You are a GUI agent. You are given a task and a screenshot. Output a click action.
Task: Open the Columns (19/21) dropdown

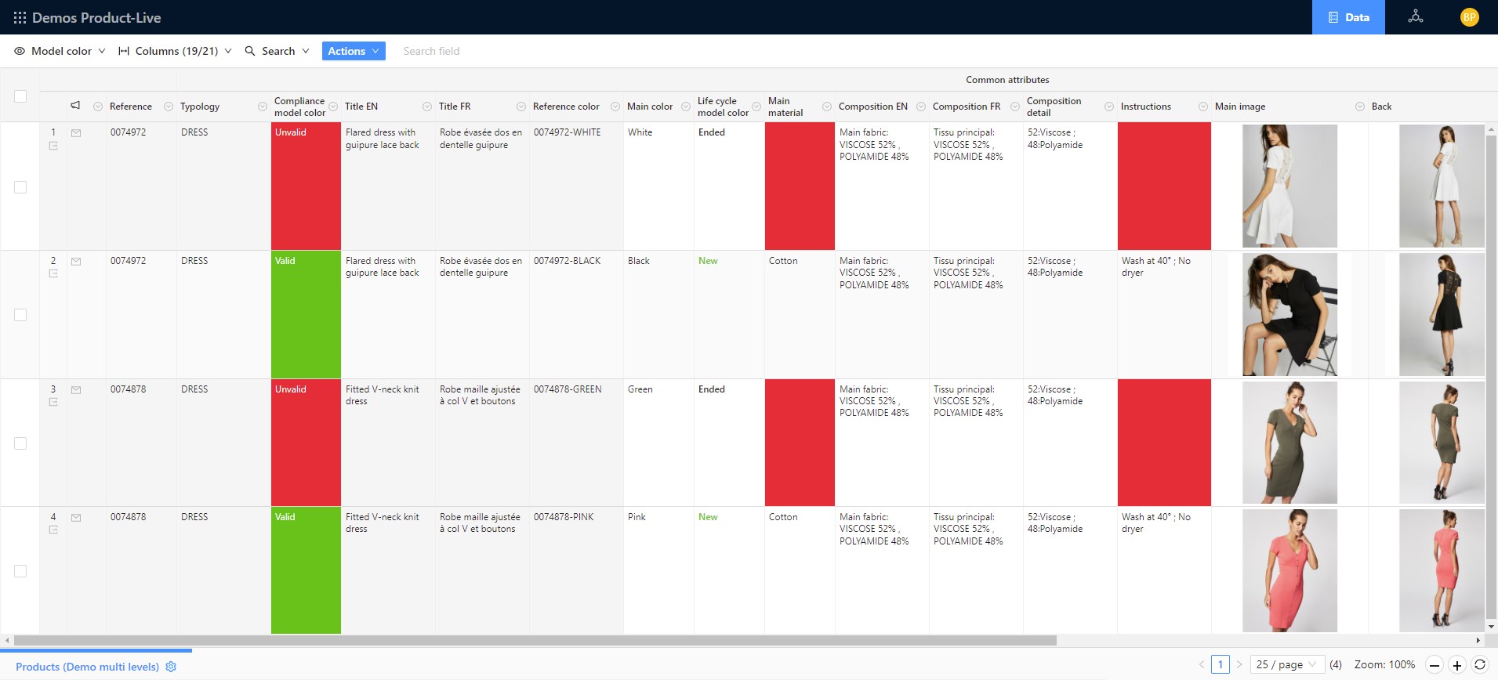(175, 51)
